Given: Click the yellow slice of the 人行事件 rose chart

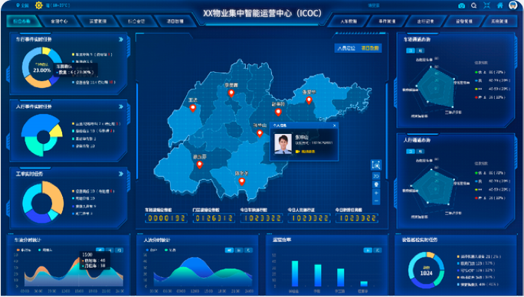Looking at the screenshot, I should (57, 132).
